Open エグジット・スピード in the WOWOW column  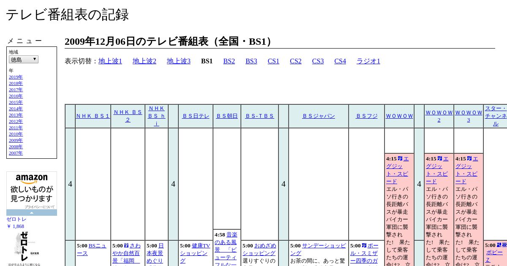(x=398, y=170)
